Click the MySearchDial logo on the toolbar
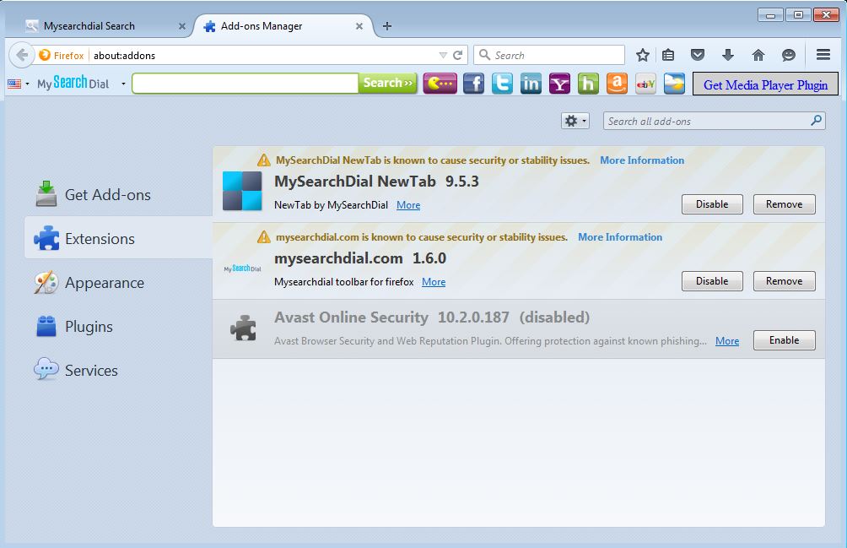This screenshot has height=548, width=847. click(73, 84)
